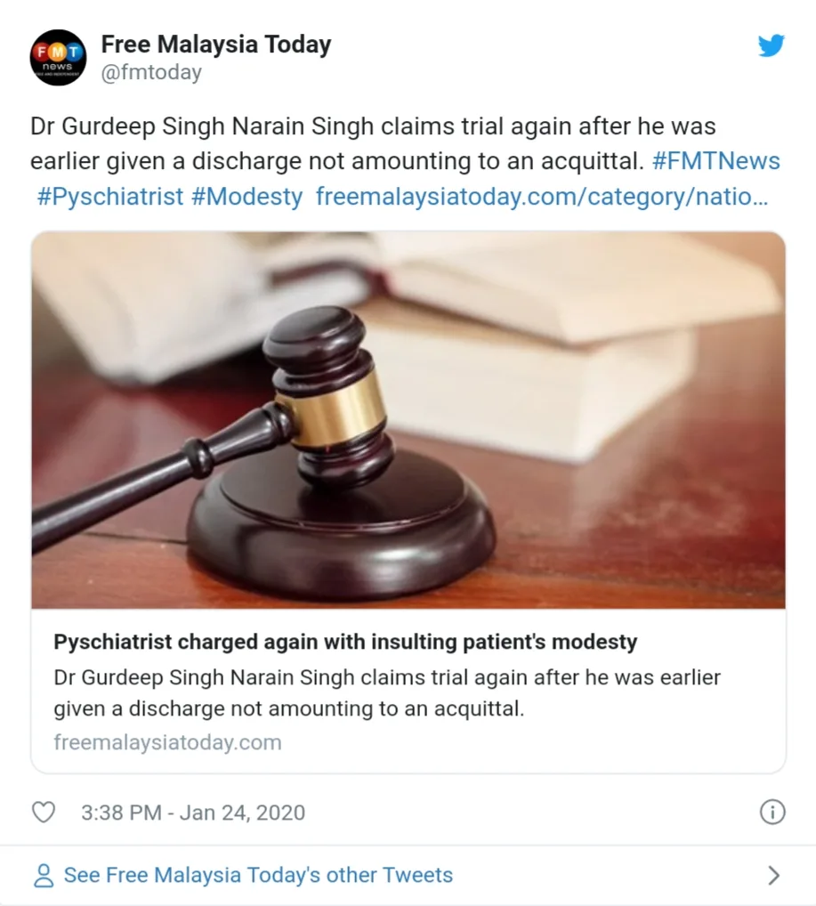
Task: Open the #Modesty hashtag
Action: [246, 197]
